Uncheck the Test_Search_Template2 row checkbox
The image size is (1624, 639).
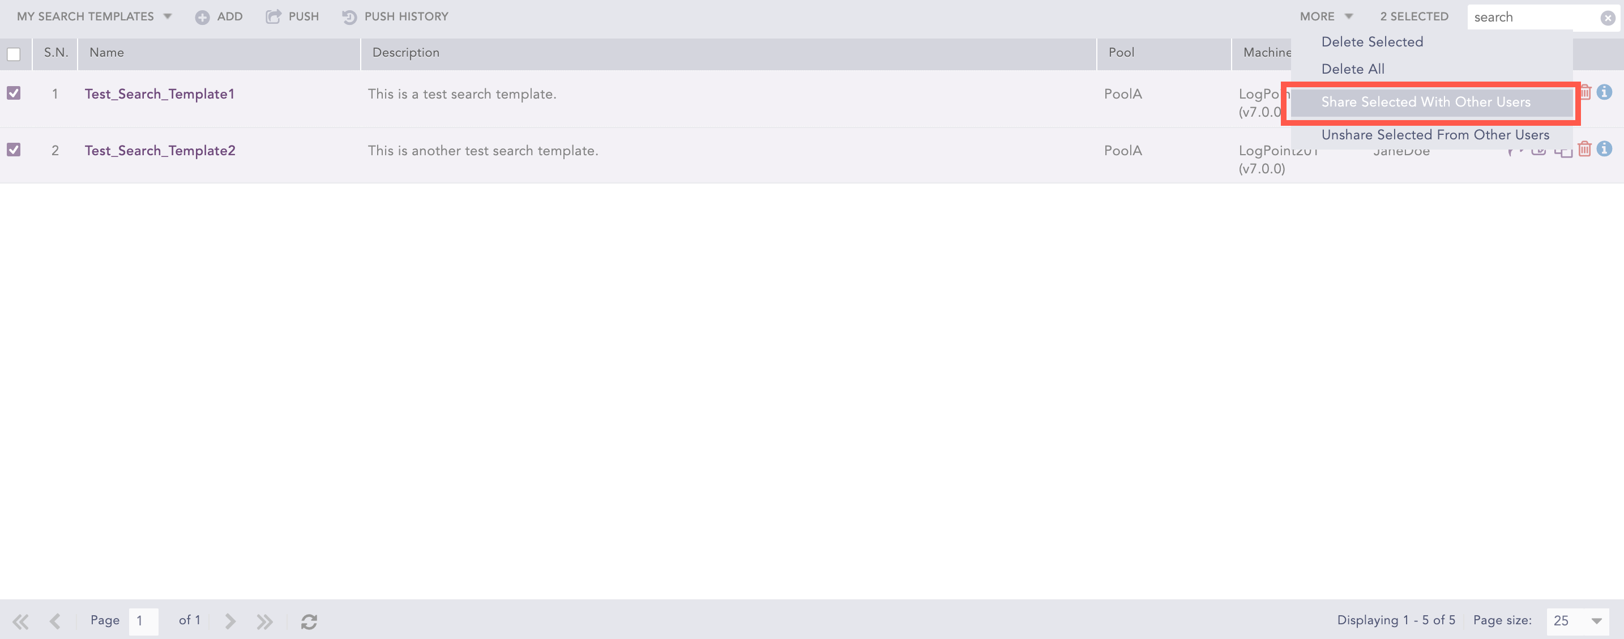pyautogui.click(x=14, y=150)
